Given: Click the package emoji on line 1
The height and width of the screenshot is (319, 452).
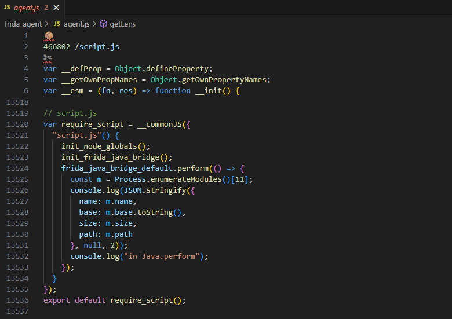Looking at the screenshot, I should tap(48, 36).
